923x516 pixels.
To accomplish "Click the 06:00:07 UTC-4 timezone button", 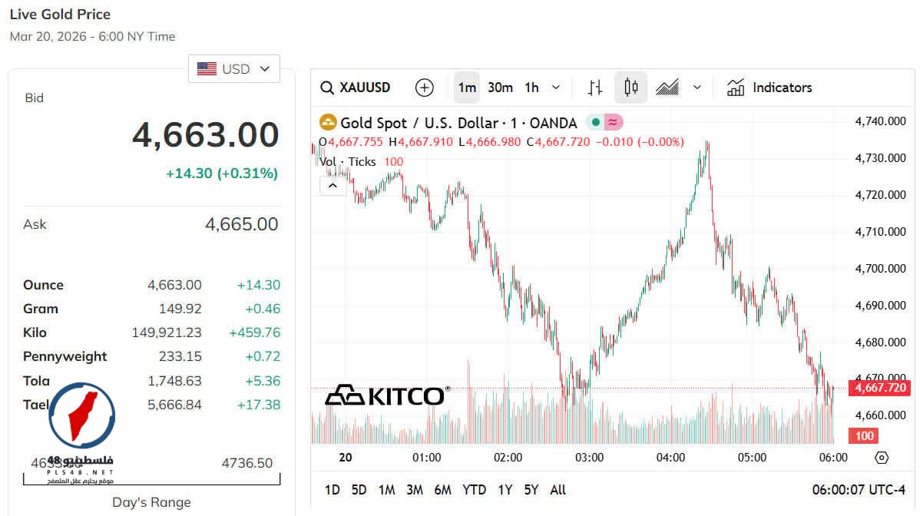I will click(858, 490).
